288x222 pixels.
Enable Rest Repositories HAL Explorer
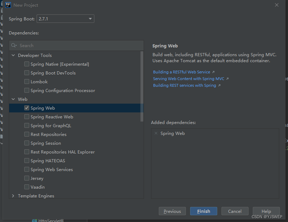[x=27, y=152]
